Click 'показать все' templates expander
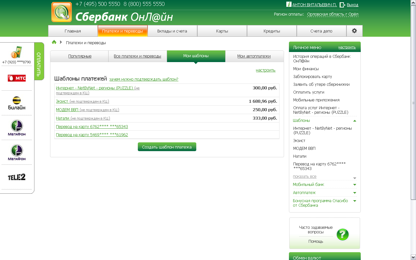 (x=305, y=176)
